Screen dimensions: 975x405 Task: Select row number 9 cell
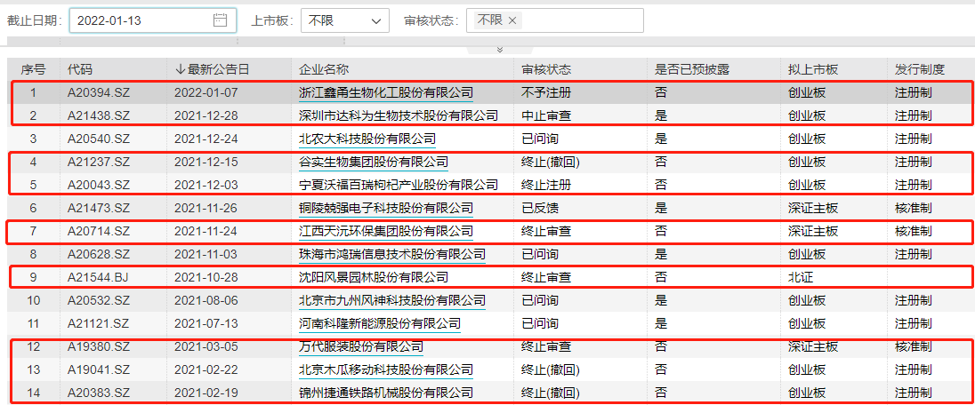click(34, 277)
